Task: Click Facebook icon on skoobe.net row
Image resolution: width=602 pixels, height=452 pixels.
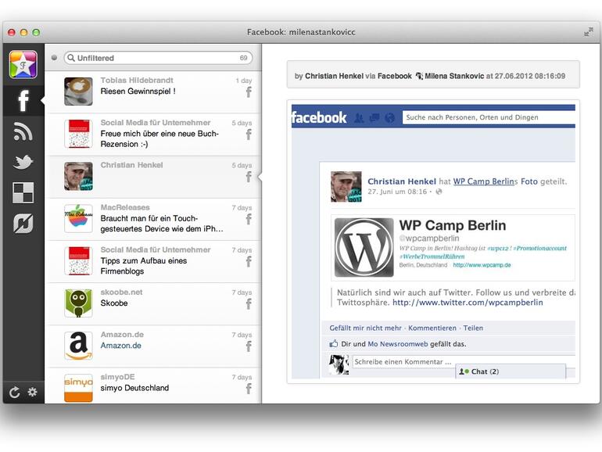Action: [249, 304]
